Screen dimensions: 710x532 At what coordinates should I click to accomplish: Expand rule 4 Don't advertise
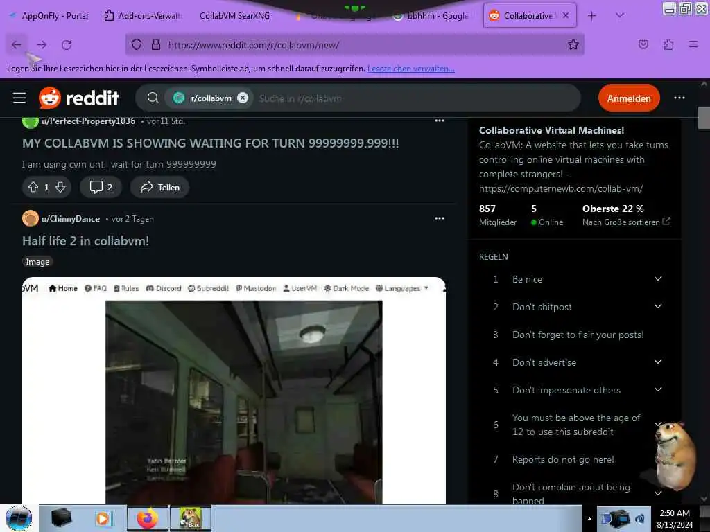click(658, 362)
